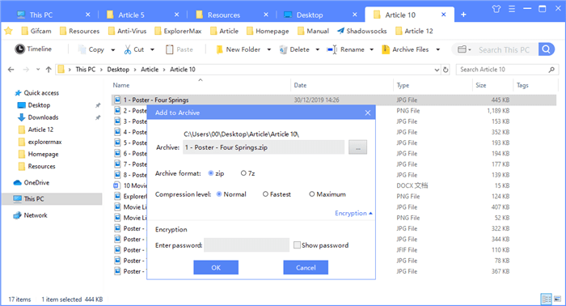Go up one folder level
Image resolution: width=566 pixels, height=306 pixels.
(x=49, y=70)
